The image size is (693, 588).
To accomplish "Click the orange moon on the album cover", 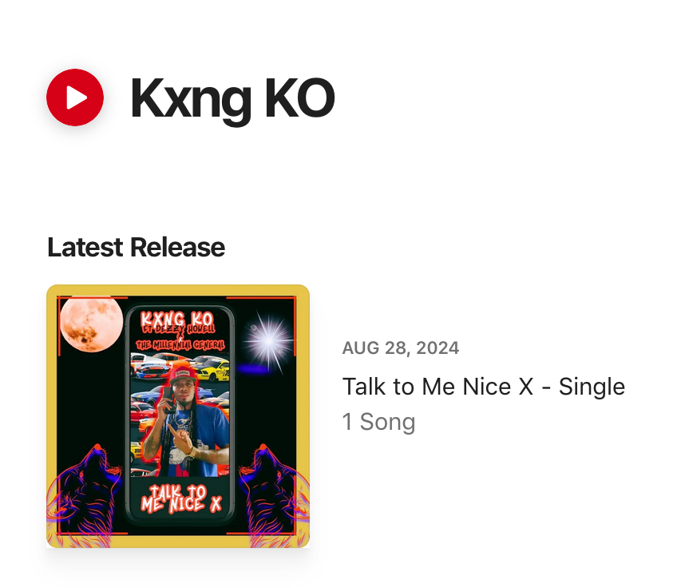I will click(91, 323).
